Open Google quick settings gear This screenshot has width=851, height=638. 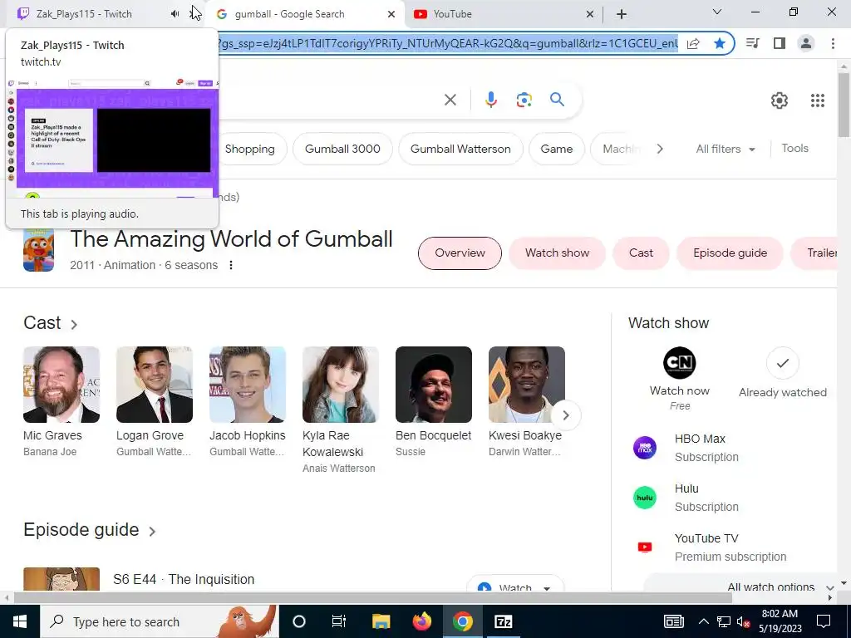(x=780, y=101)
